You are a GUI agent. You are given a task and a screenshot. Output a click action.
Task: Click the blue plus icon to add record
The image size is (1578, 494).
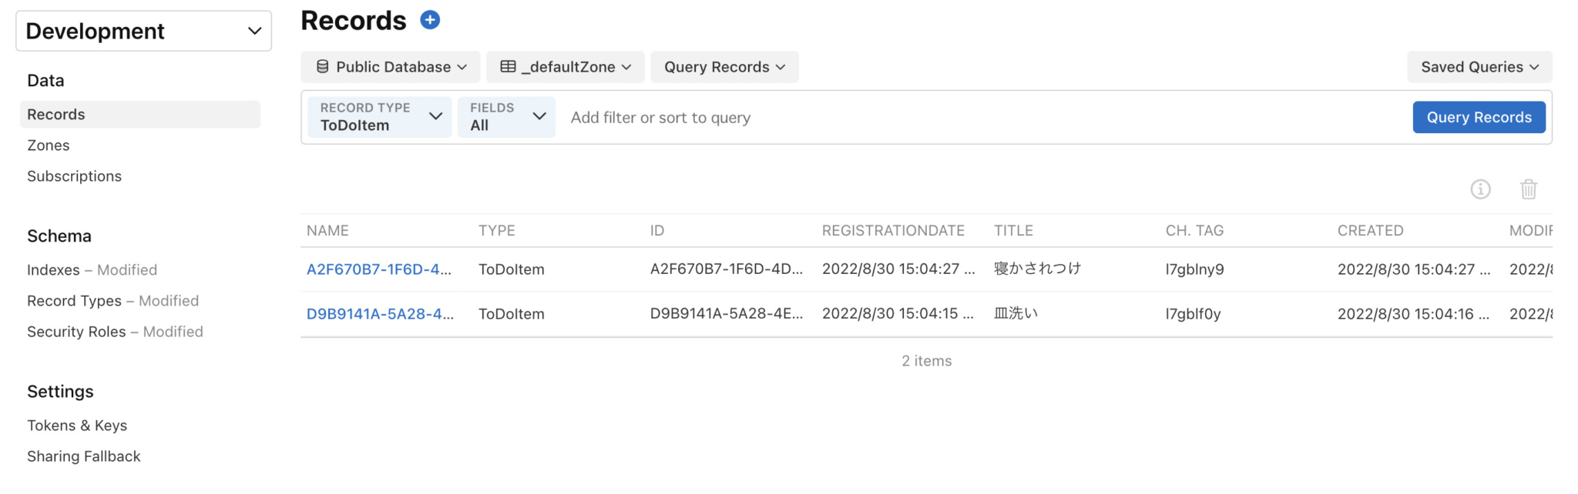click(x=430, y=21)
